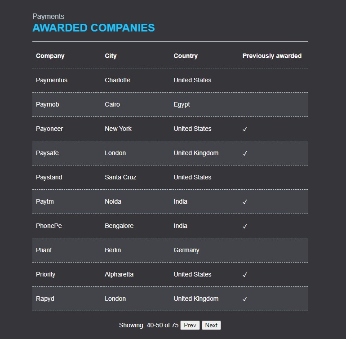Click the checkmark in the PhonePe row
Screen dimensions: 346x339
point(245,226)
